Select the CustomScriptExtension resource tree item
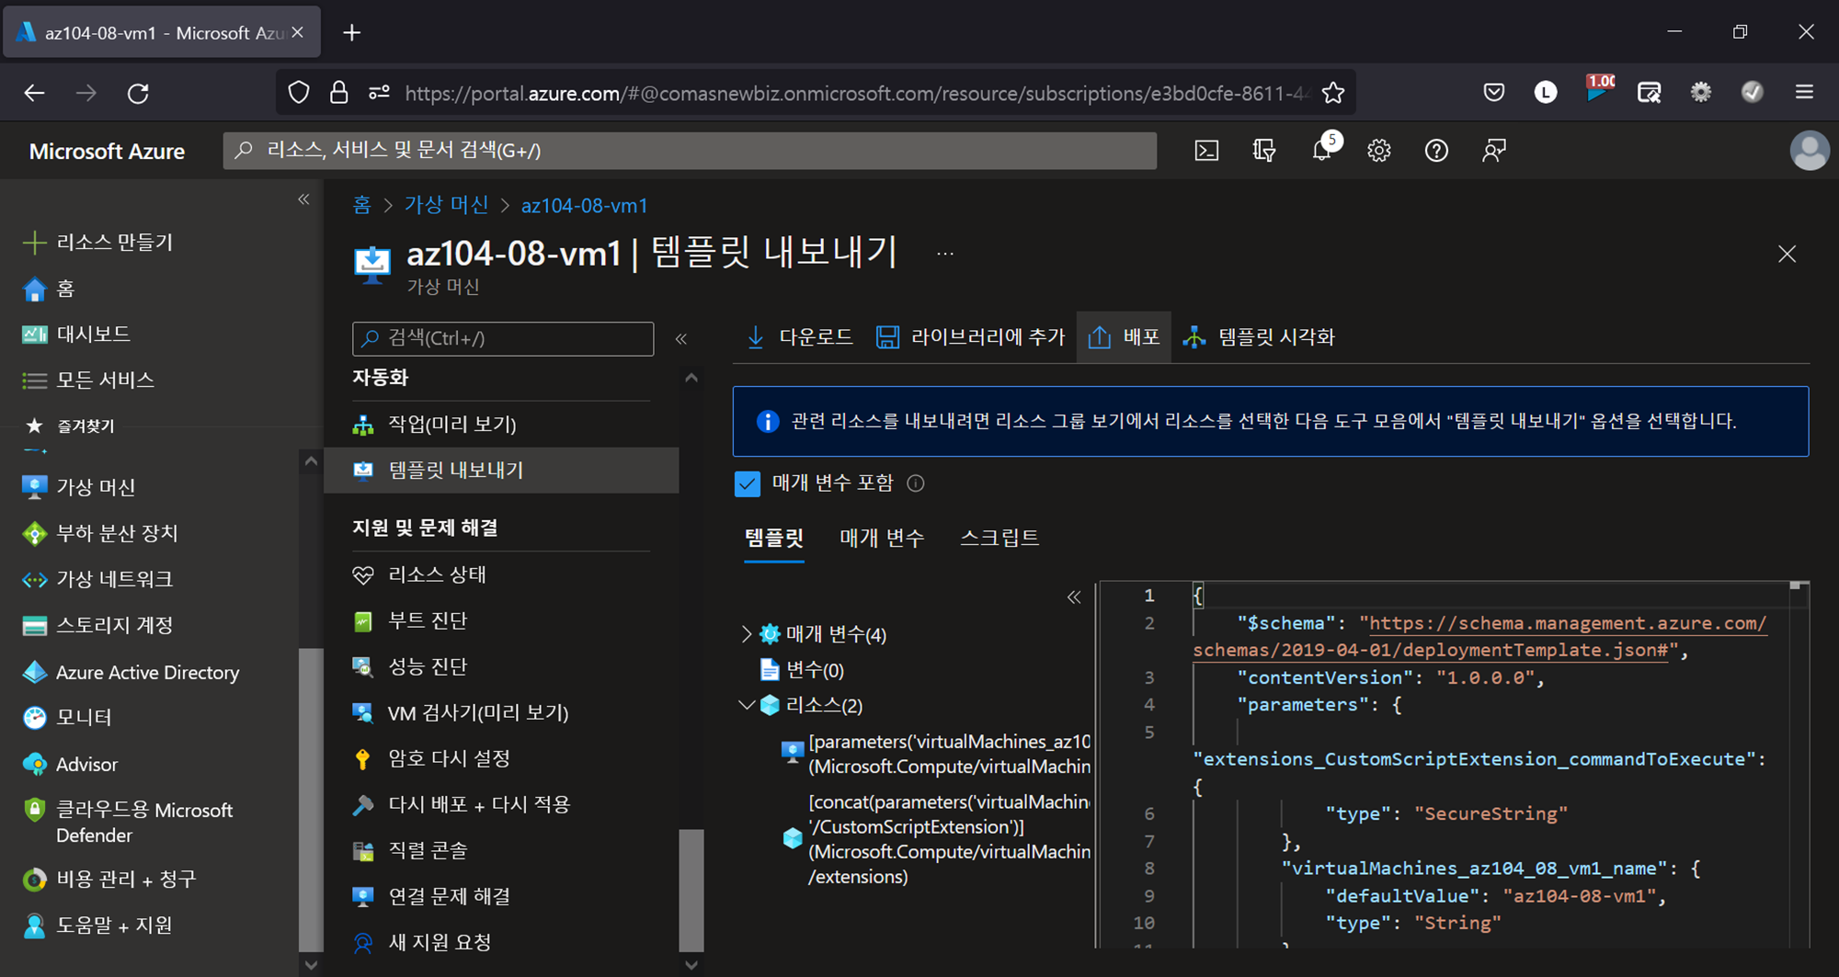 point(936,839)
